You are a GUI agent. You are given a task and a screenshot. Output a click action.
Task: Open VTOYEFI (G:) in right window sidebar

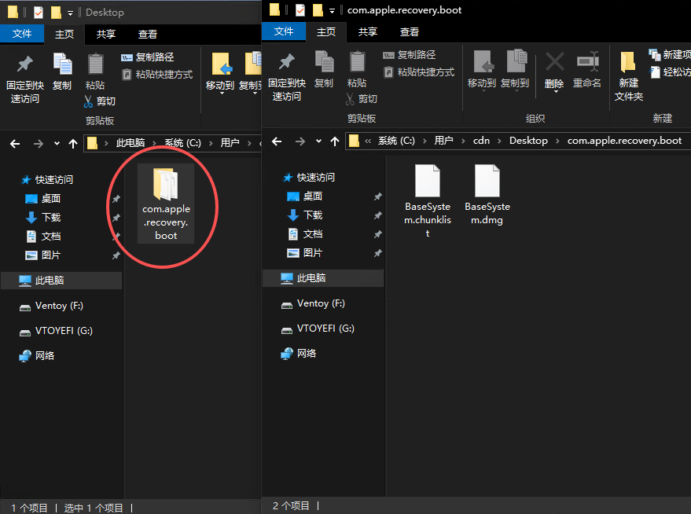(x=318, y=329)
